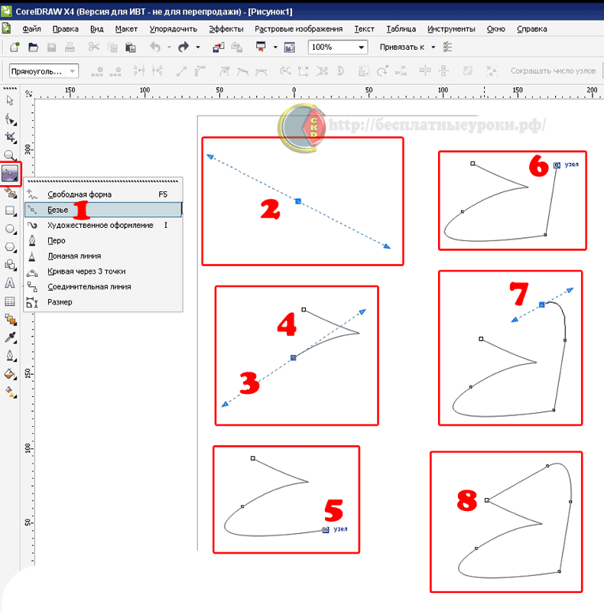The height and width of the screenshot is (612, 604).
Task: Open the Привязать к dropdown
Action: click(433, 47)
